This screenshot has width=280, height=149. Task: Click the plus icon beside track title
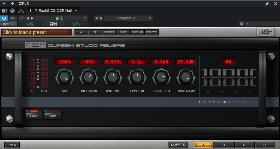(x=12, y=4)
